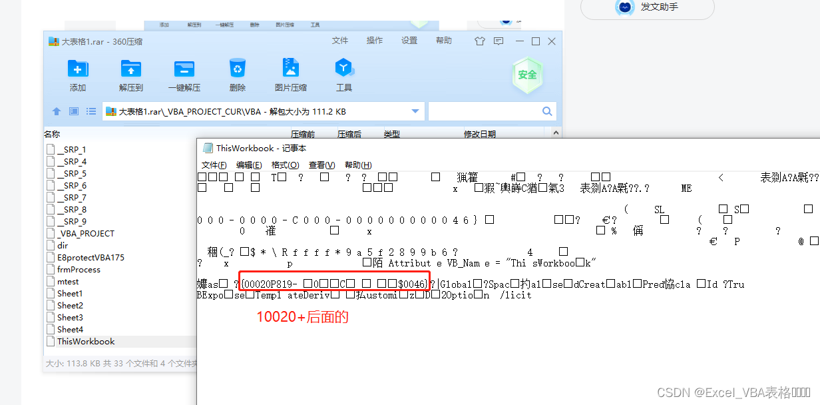Open the 操作 menu in 360压缩
This screenshot has height=405, width=820.
tap(375, 41)
